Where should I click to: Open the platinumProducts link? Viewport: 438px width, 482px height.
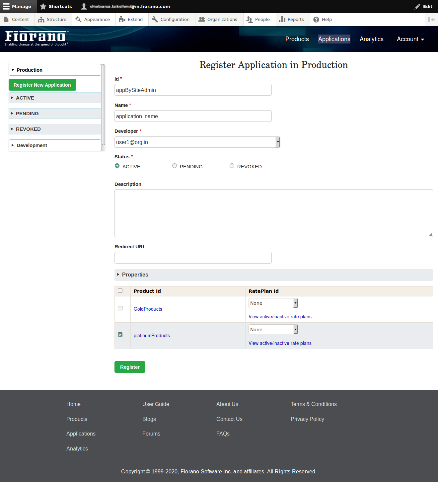[x=152, y=336]
